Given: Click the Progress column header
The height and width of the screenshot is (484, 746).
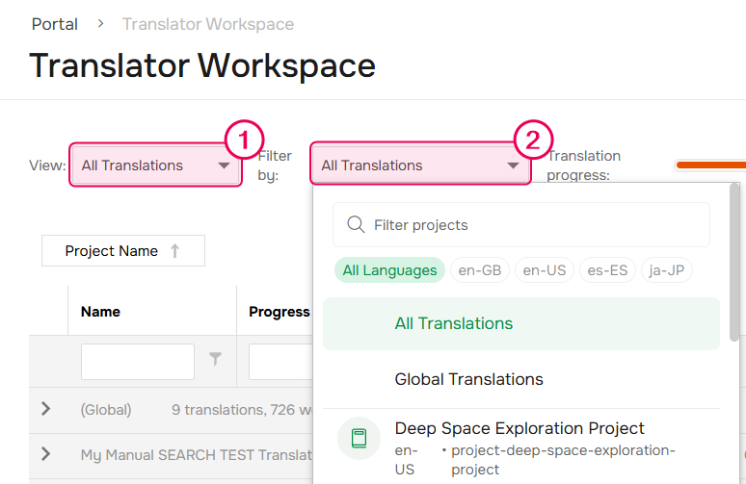Looking at the screenshot, I should pyautogui.click(x=280, y=312).
